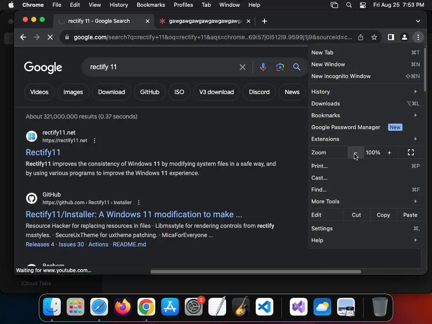
Task: Open the side panel icon
Action: 391,37
